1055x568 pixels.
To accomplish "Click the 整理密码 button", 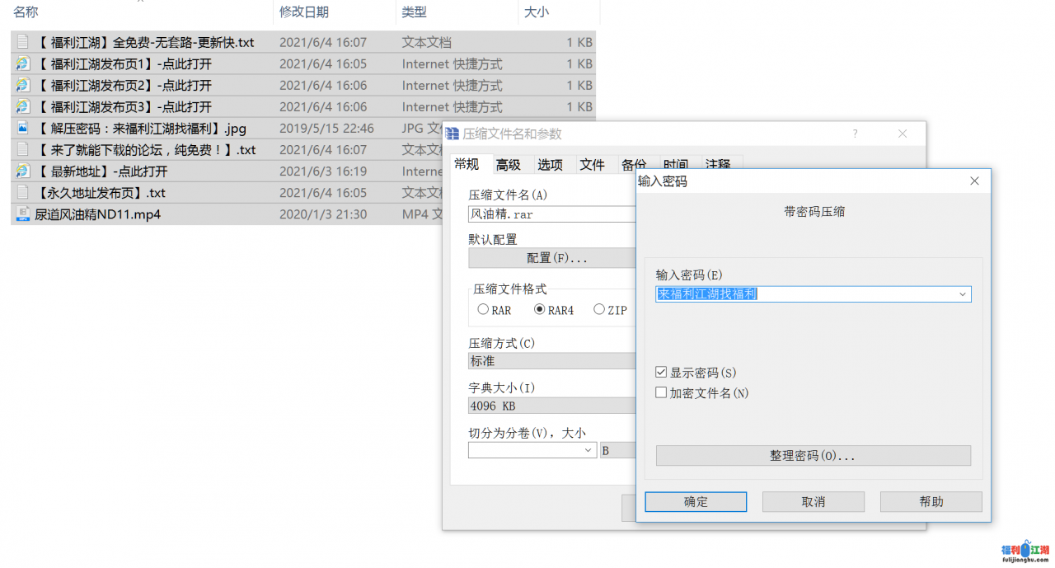I will (x=813, y=456).
